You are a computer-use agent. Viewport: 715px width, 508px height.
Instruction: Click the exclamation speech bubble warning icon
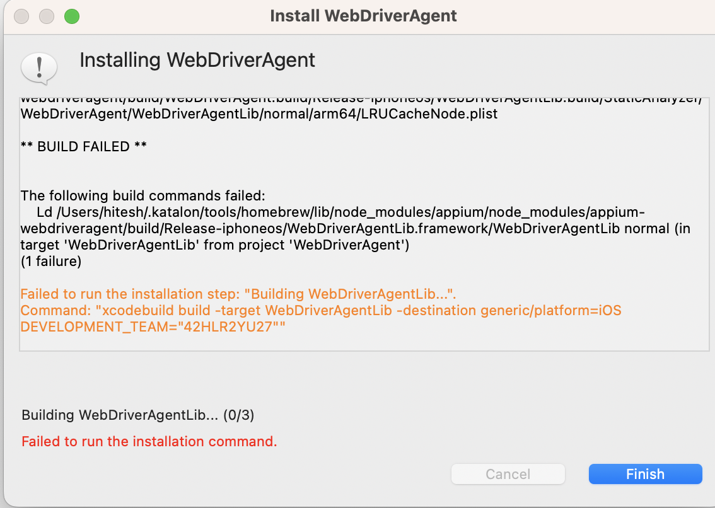click(39, 67)
